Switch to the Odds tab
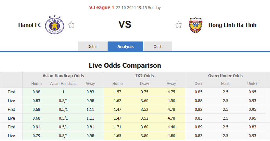 158,46
